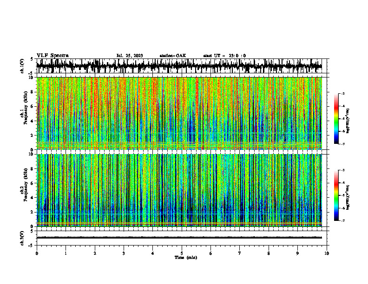Click the "-4" label on the ch.2 color bar
This screenshot has width=368, height=284.
(x=343, y=183)
